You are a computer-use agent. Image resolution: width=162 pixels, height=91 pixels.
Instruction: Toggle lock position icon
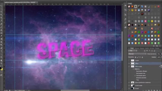pos(140,57)
